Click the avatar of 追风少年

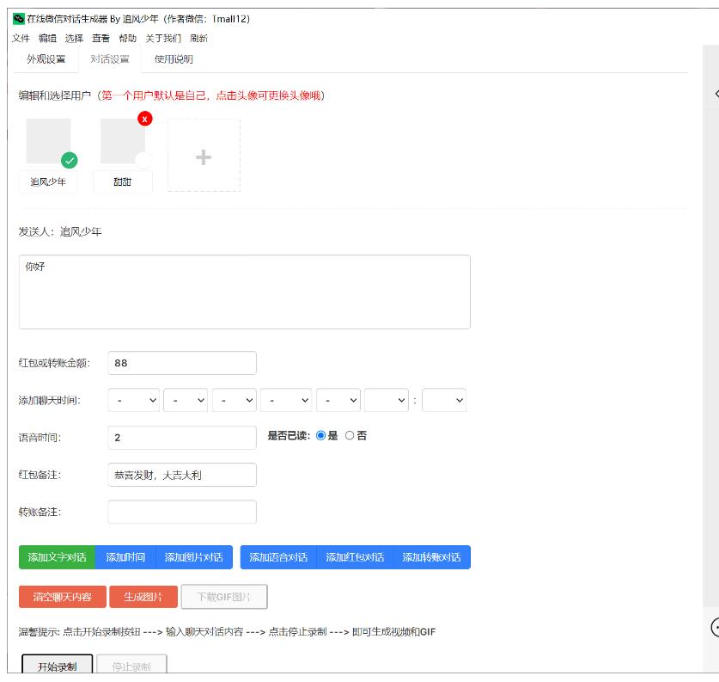[x=48, y=141]
